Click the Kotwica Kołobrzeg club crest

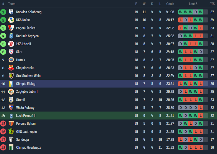pos(11,12)
